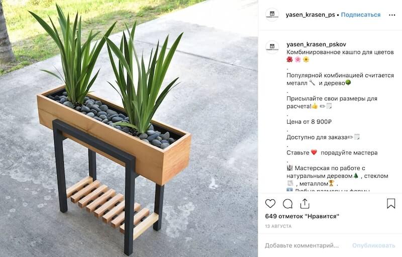
Task: Click the flower emojis under caption title
Action: (297, 60)
